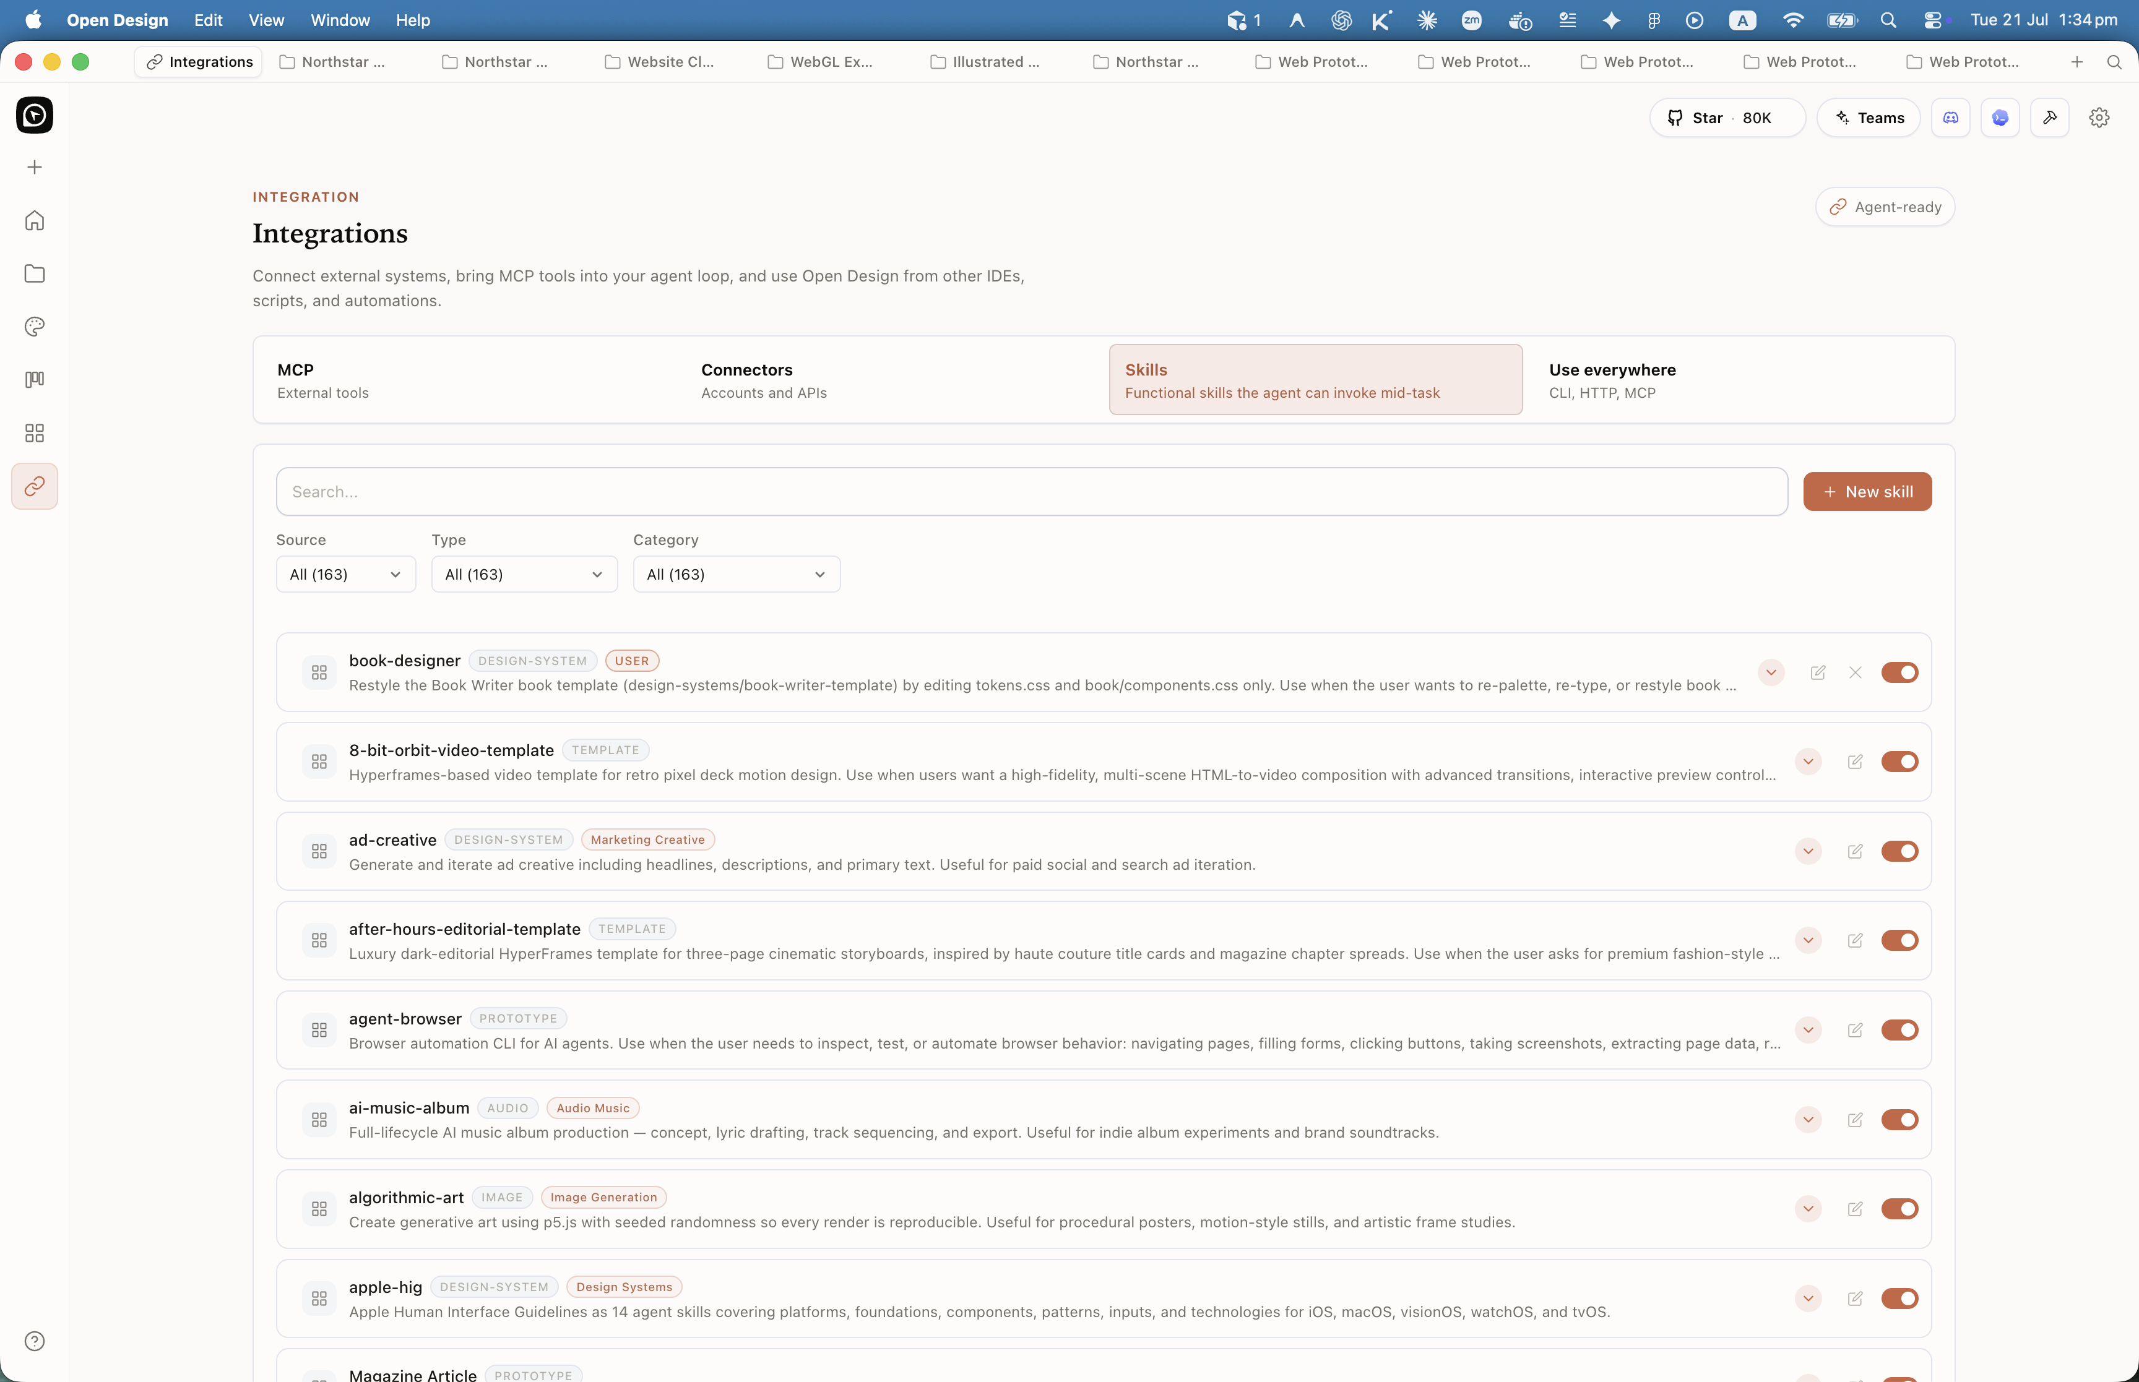
Task: Click the purple avatar button in the header
Action: tap(2000, 118)
